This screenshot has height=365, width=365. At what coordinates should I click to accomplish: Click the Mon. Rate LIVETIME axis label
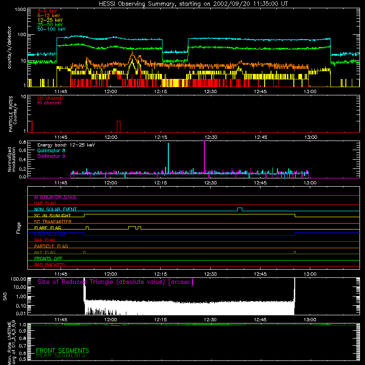pyautogui.click(x=11, y=343)
